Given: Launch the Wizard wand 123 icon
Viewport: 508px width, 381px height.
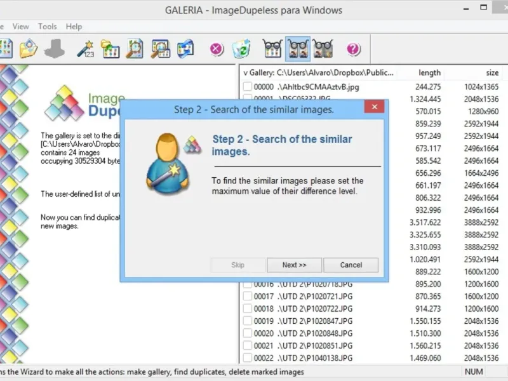Looking at the screenshot, I should 86,50.
